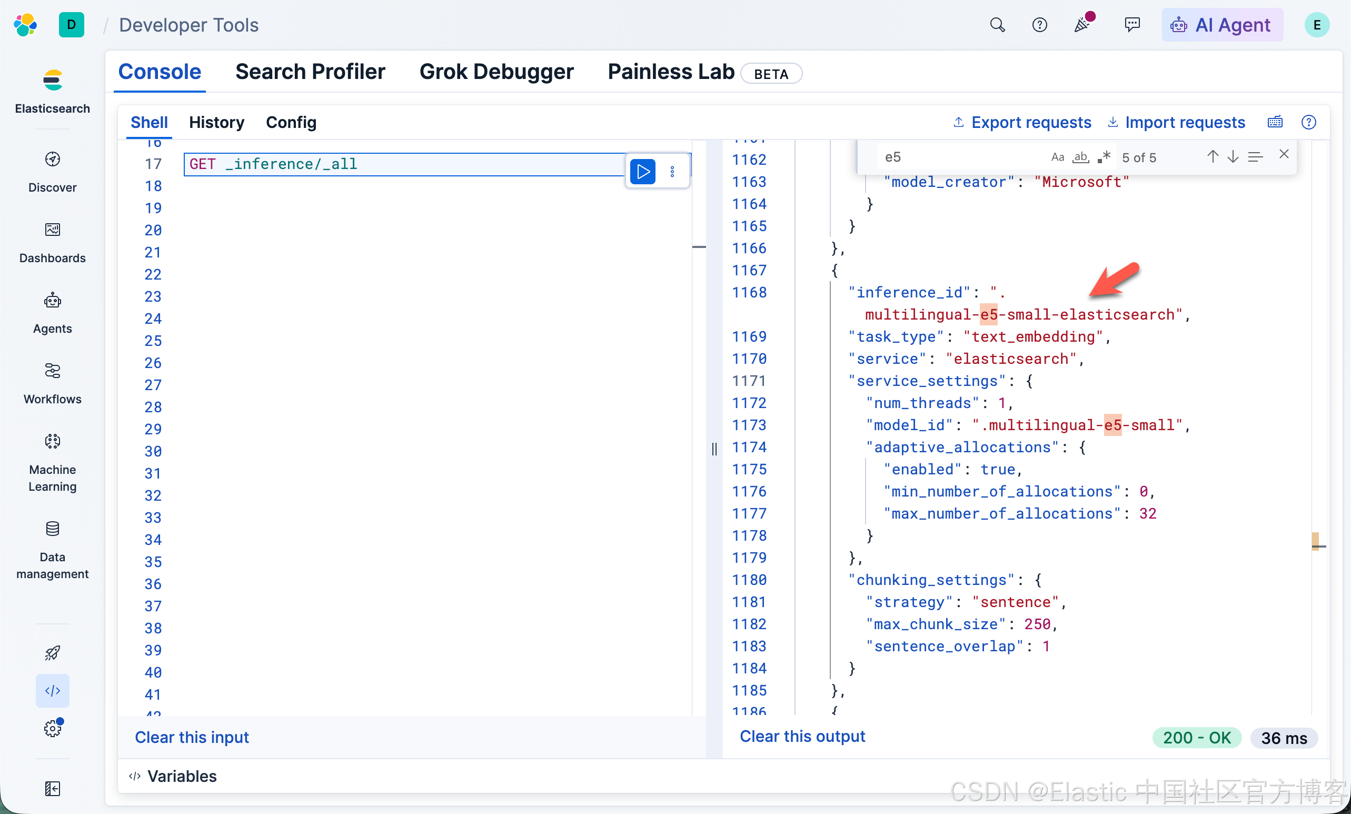Screen dimensions: 1351x814
Task: Click Import requests
Action: click(1176, 122)
